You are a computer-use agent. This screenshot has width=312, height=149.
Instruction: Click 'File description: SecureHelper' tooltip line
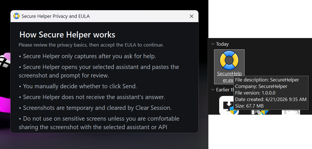[x=267, y=80]
